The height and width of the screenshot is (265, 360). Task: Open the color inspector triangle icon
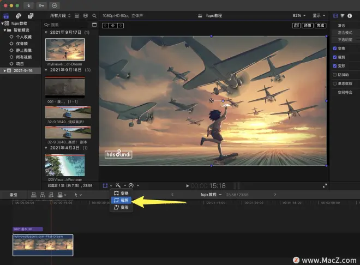tap(343, 16)
